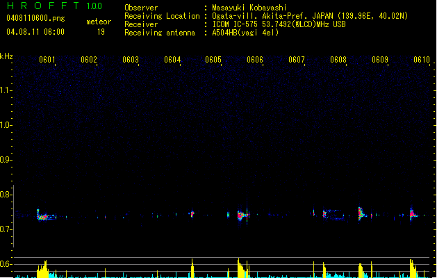Click the 0602 time marker
The image size is (437, 278).
click(x=89, y=60)
